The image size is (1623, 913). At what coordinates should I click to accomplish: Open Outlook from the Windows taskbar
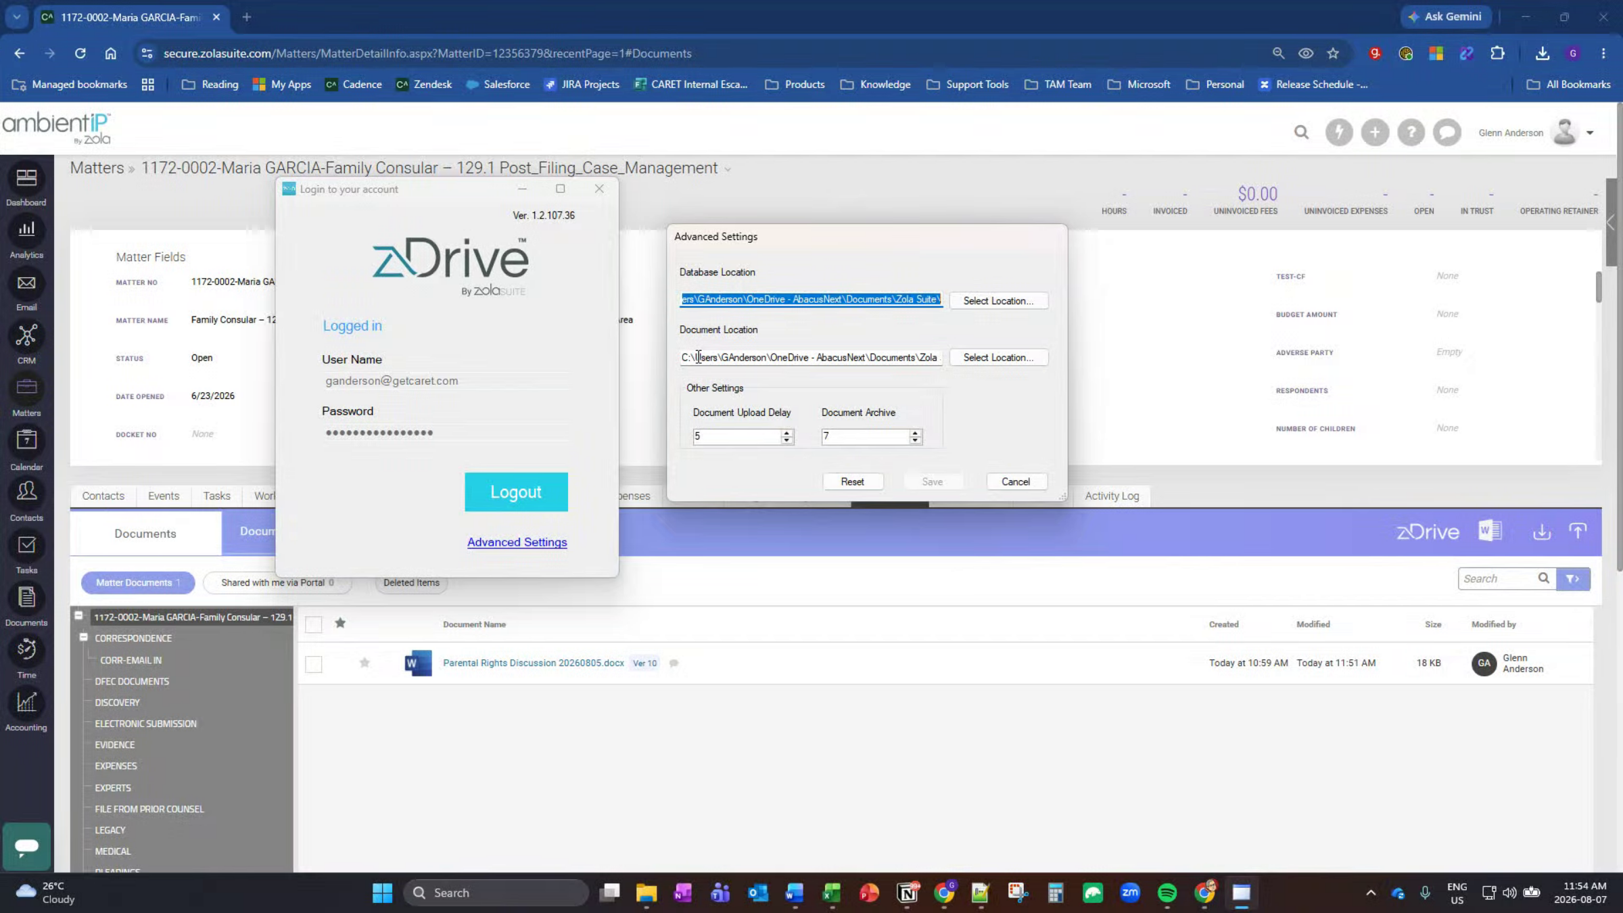[x=757, y=893]
